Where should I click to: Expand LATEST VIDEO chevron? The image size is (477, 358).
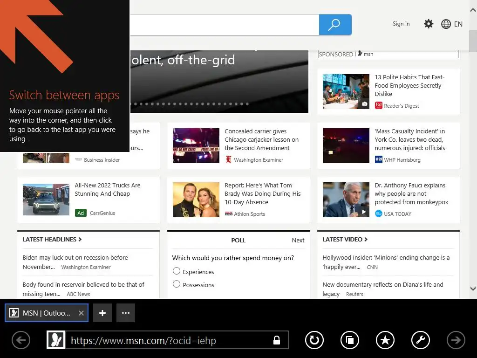tap(366, 239)
